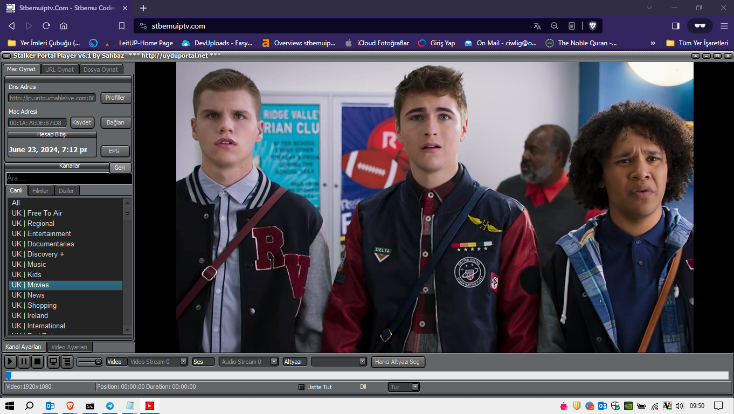Toggle fullscreen with the monitor icon
The height and width of the screenshot is (414, 734).
pos(53,362)
